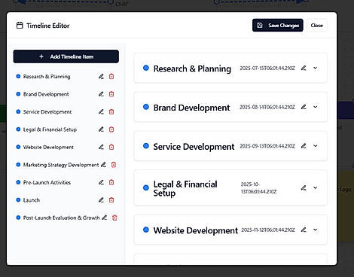Expand the Legal & Financial Setup card
Screen dimensions: 354x277
click(316, 187)
